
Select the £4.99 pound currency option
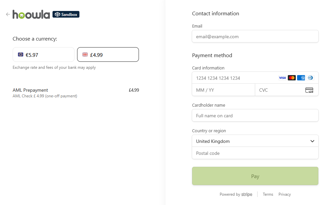pos(108,54)
